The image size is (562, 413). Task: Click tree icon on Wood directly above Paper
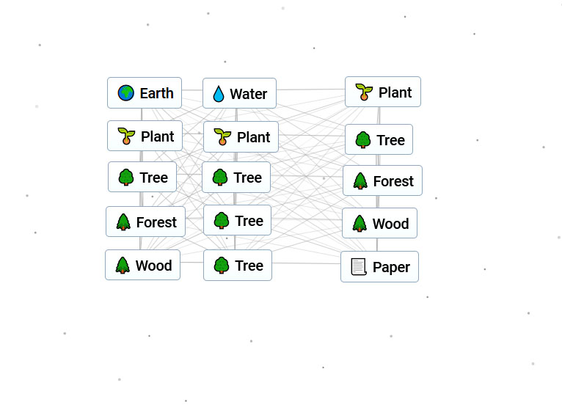click(x=360, y=224)
